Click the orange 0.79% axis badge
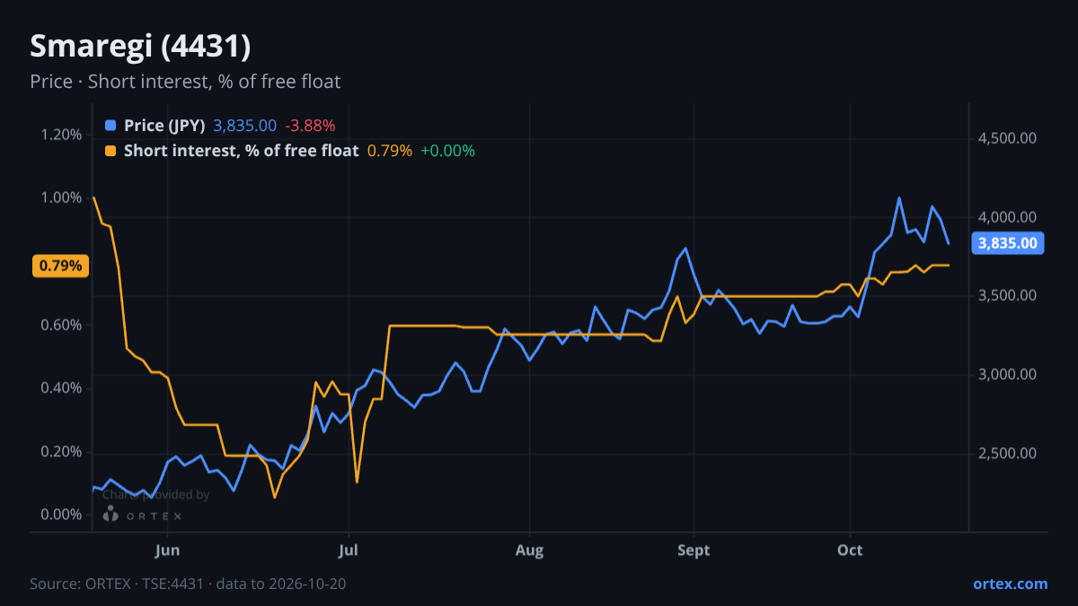The height and width of the screenshot is (606, 1078). click(x=60, y=266)
